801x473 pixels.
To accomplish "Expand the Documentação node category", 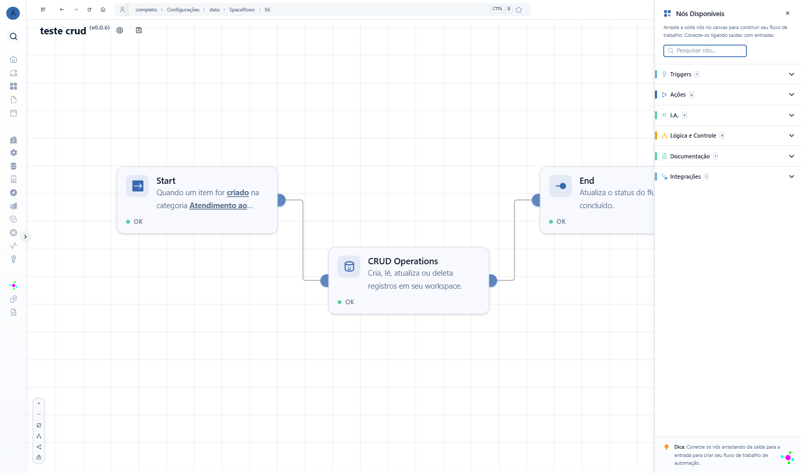I will (728, 156).
